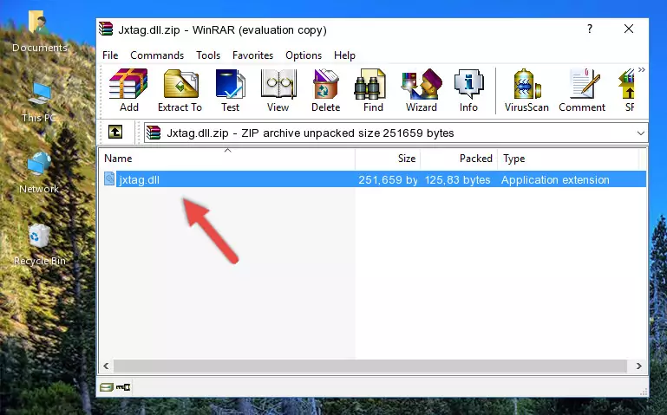Open the Favorites menu

pos(252,55)
